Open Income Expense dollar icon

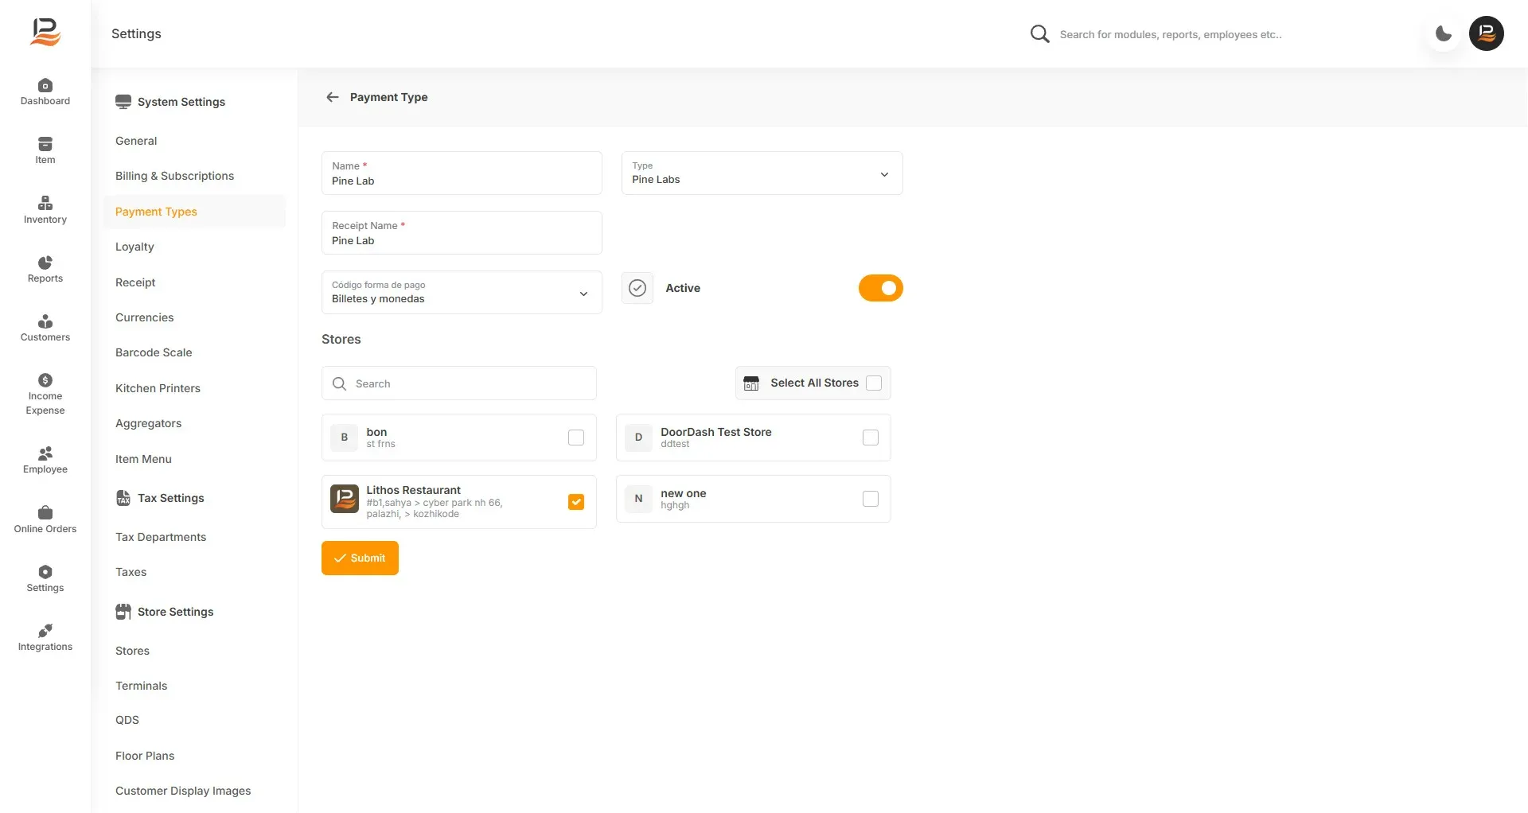(45, 380)
